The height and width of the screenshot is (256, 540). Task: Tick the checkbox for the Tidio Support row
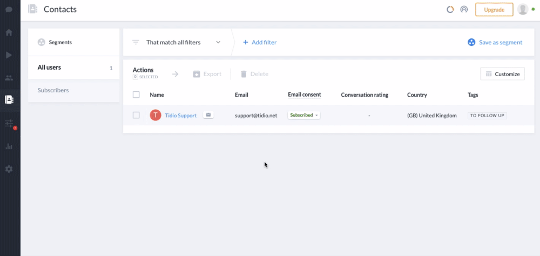136,115
